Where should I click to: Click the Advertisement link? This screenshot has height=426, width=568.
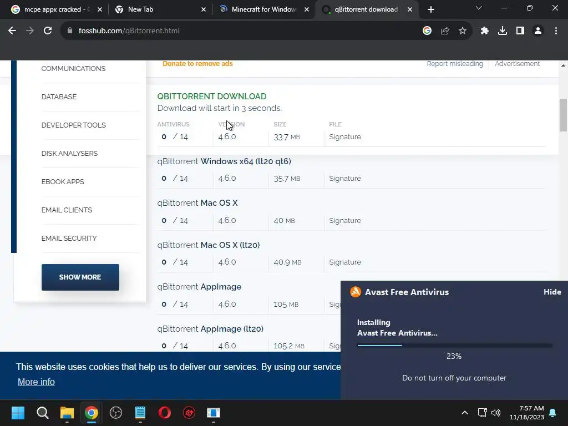(x=518, y=64)
